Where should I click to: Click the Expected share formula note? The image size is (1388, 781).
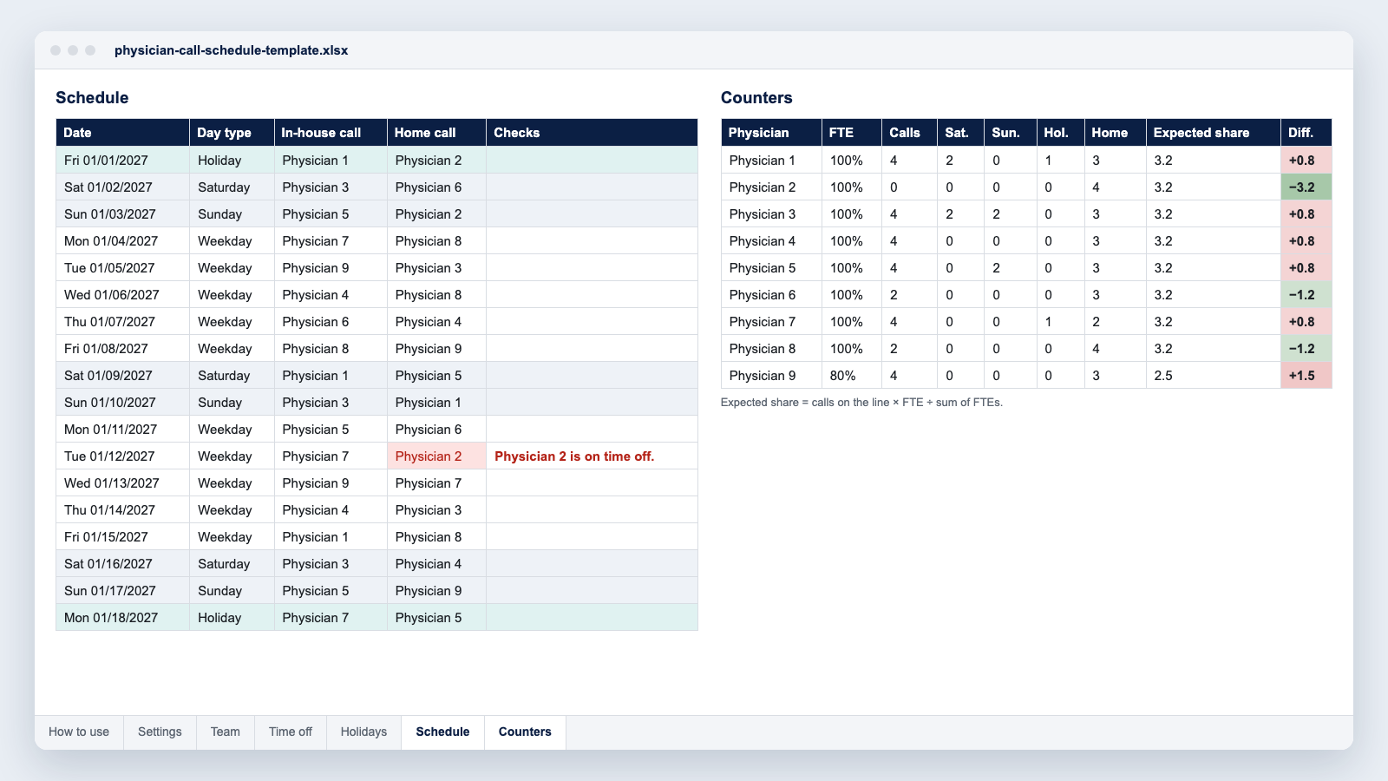click(861, 403)
